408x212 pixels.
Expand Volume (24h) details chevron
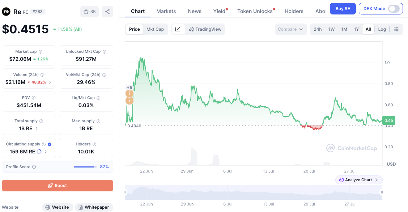click(50, 82)
